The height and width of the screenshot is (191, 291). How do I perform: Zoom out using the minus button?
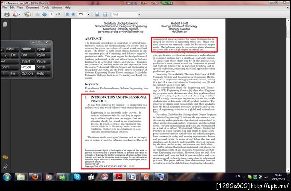click(67, 14)
